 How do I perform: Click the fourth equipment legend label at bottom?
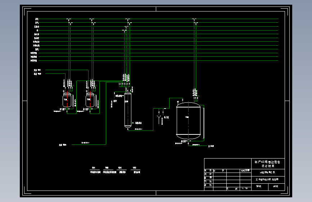coord(136,170)
